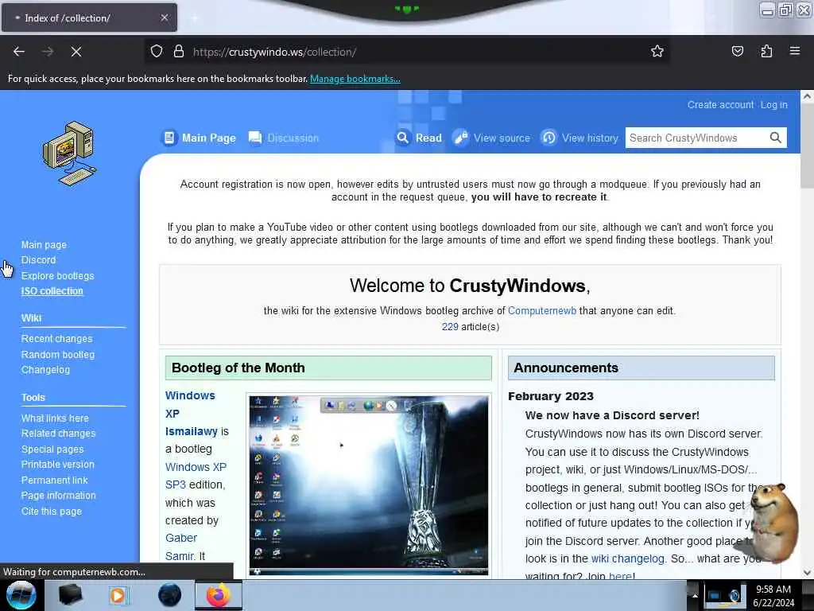Go back with the browser back arrow
The height and width of the screenshot is (611, 814).
[x=19, y=52]
